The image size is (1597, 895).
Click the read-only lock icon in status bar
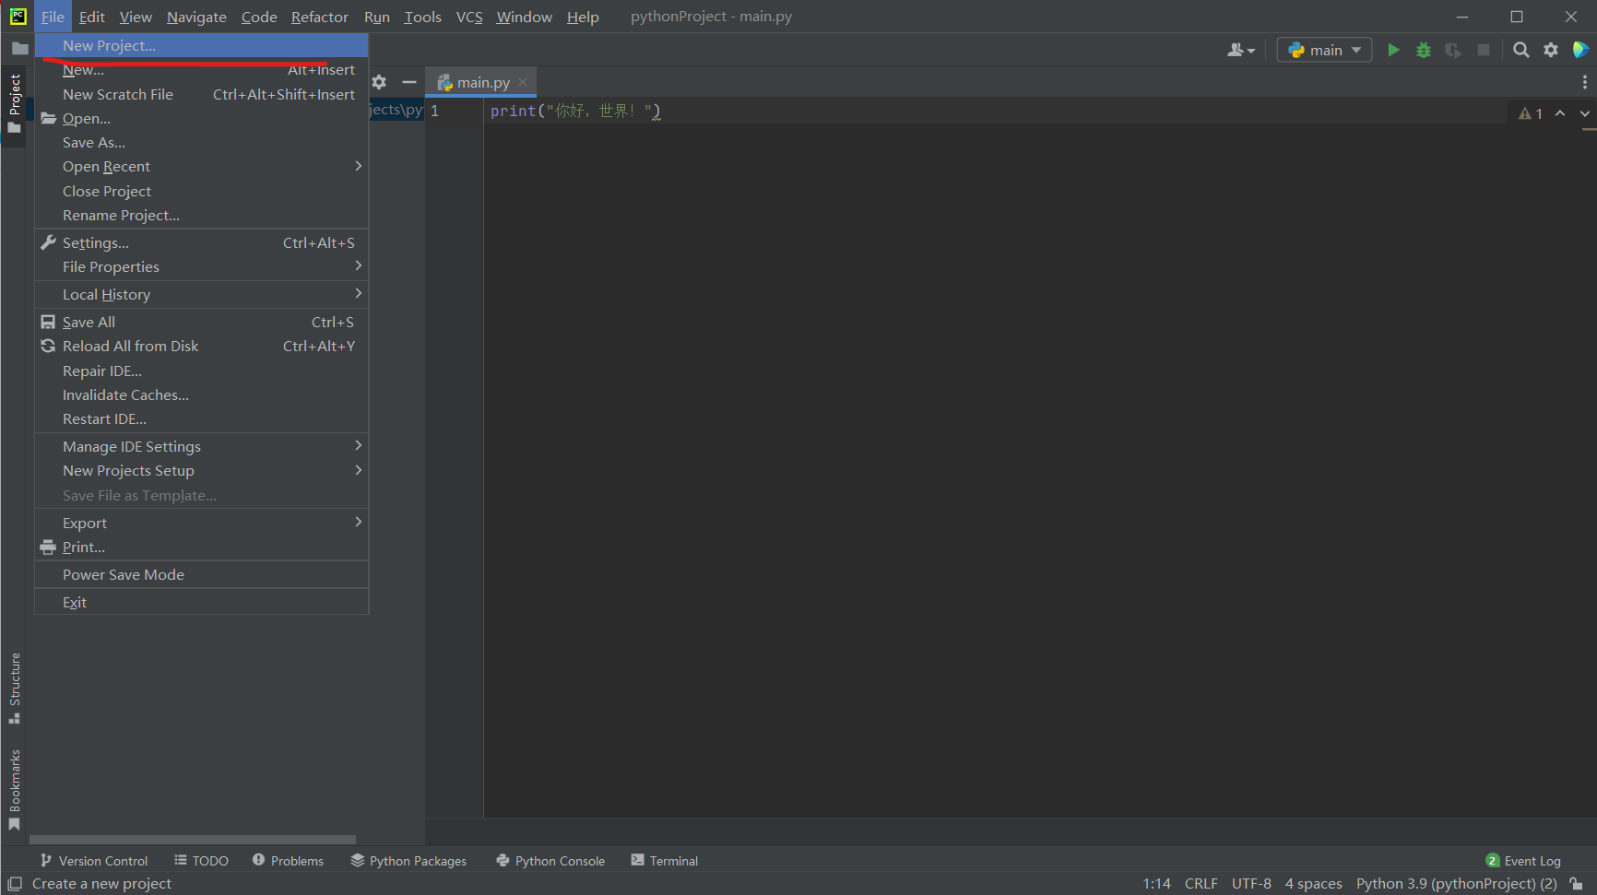(x=1577, y=883)
